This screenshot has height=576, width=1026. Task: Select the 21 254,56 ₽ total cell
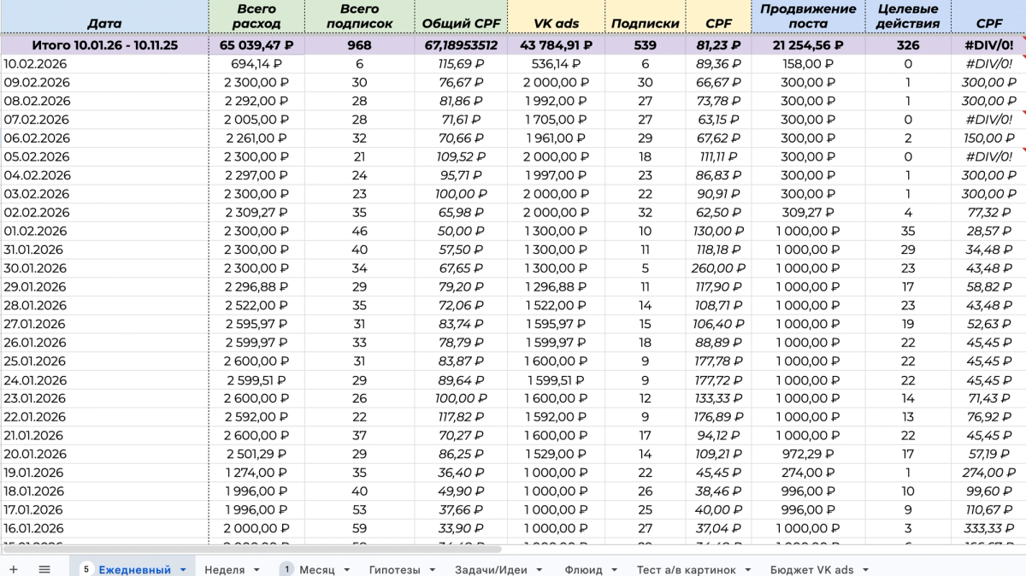808,45
